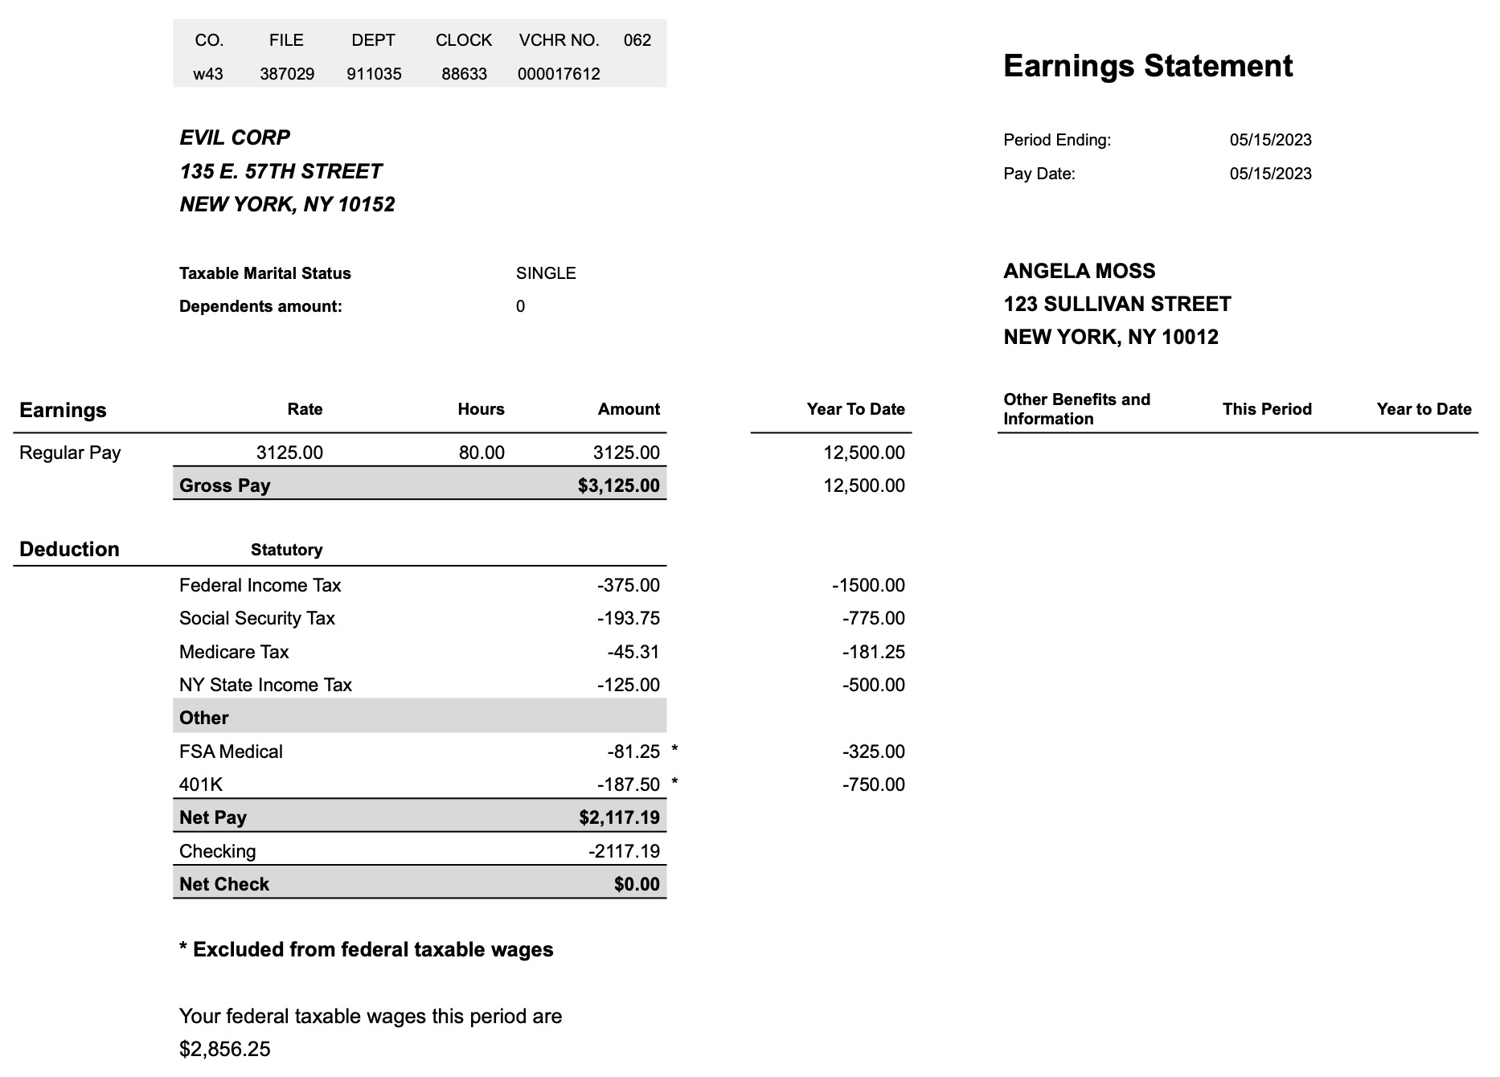The width and height of the screenshot is (1500, 1077).
Task: Click 401K amount -187.50
Action: 628,784
